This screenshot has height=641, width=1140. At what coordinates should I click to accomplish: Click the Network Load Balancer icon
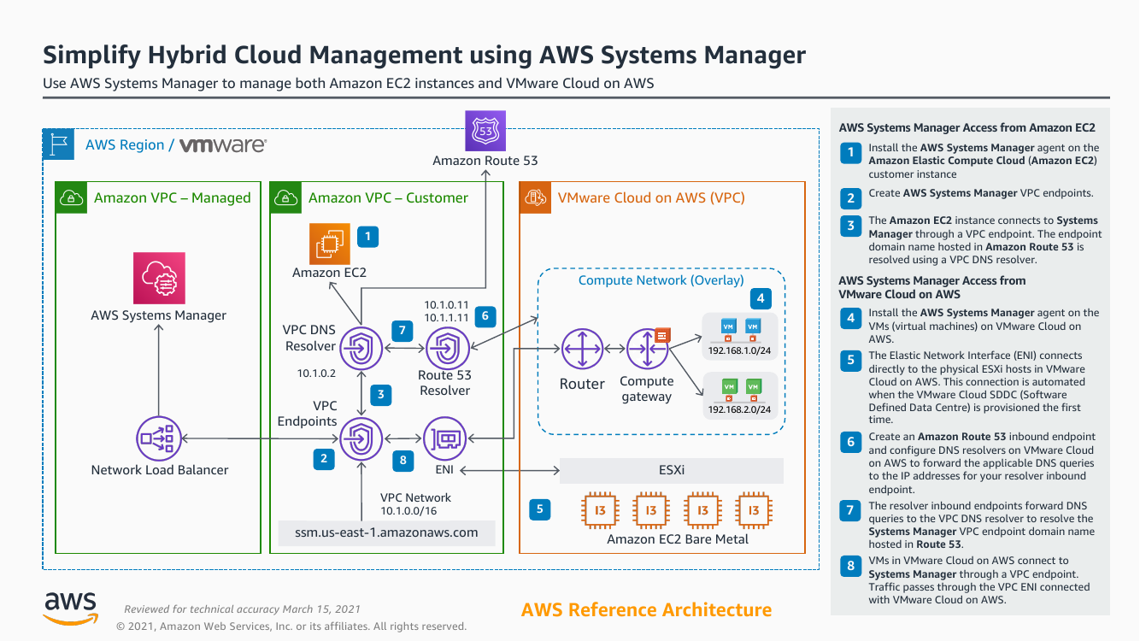[x=159, y=439]
